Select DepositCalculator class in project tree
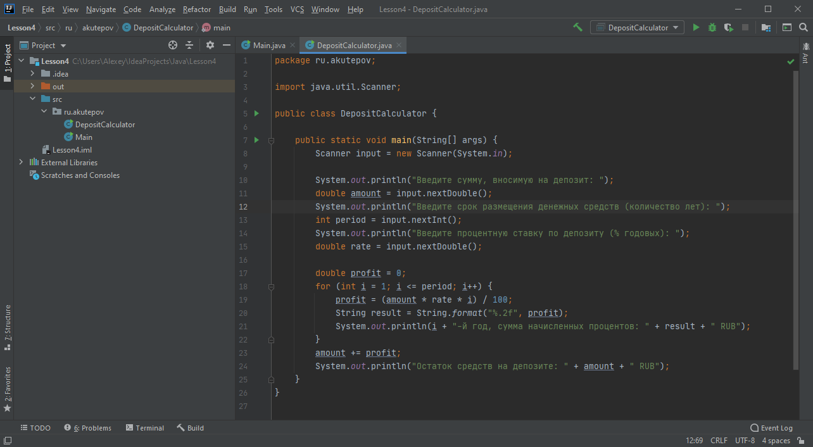Image resolution: width=813 pixels, height=447 pixels. [105, 125]
